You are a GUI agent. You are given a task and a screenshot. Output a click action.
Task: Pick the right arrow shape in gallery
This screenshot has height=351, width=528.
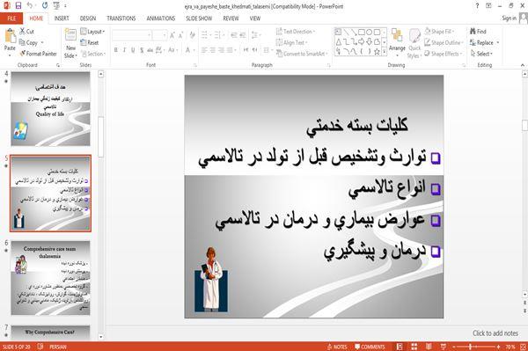(362, 41)
